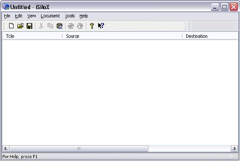Image resolution: width=240 pixels, height=161 pixels.
Task: Create a new document list
Action: tap(11, 26)
